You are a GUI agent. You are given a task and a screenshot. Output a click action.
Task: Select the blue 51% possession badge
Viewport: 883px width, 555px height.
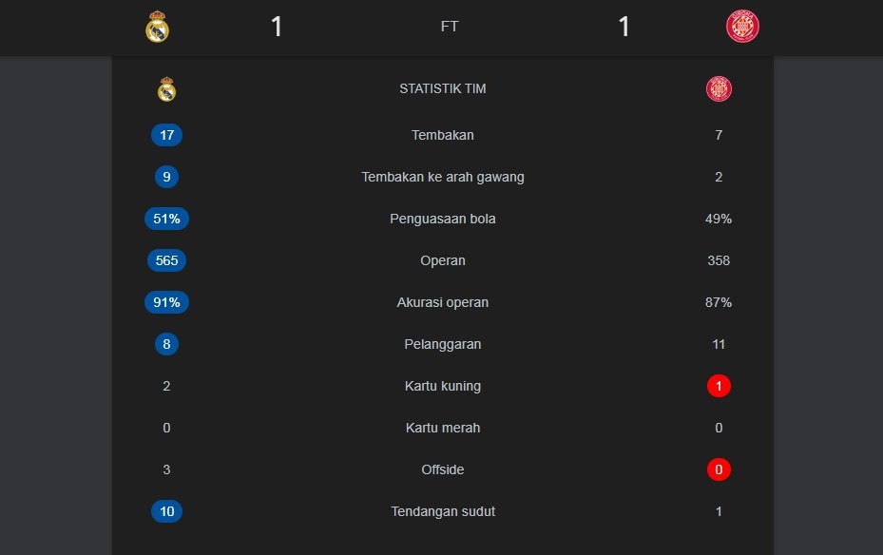click(x=166, y=219)
